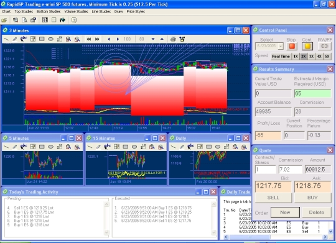The image size is (336, 243).
Task: Click the Delete order button
Action: tap(317, 213)
